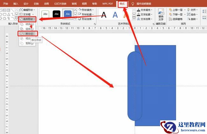Open the 形状样式 dialog launcher
This screenshot has width=207, height=134.
coord(95,24)
